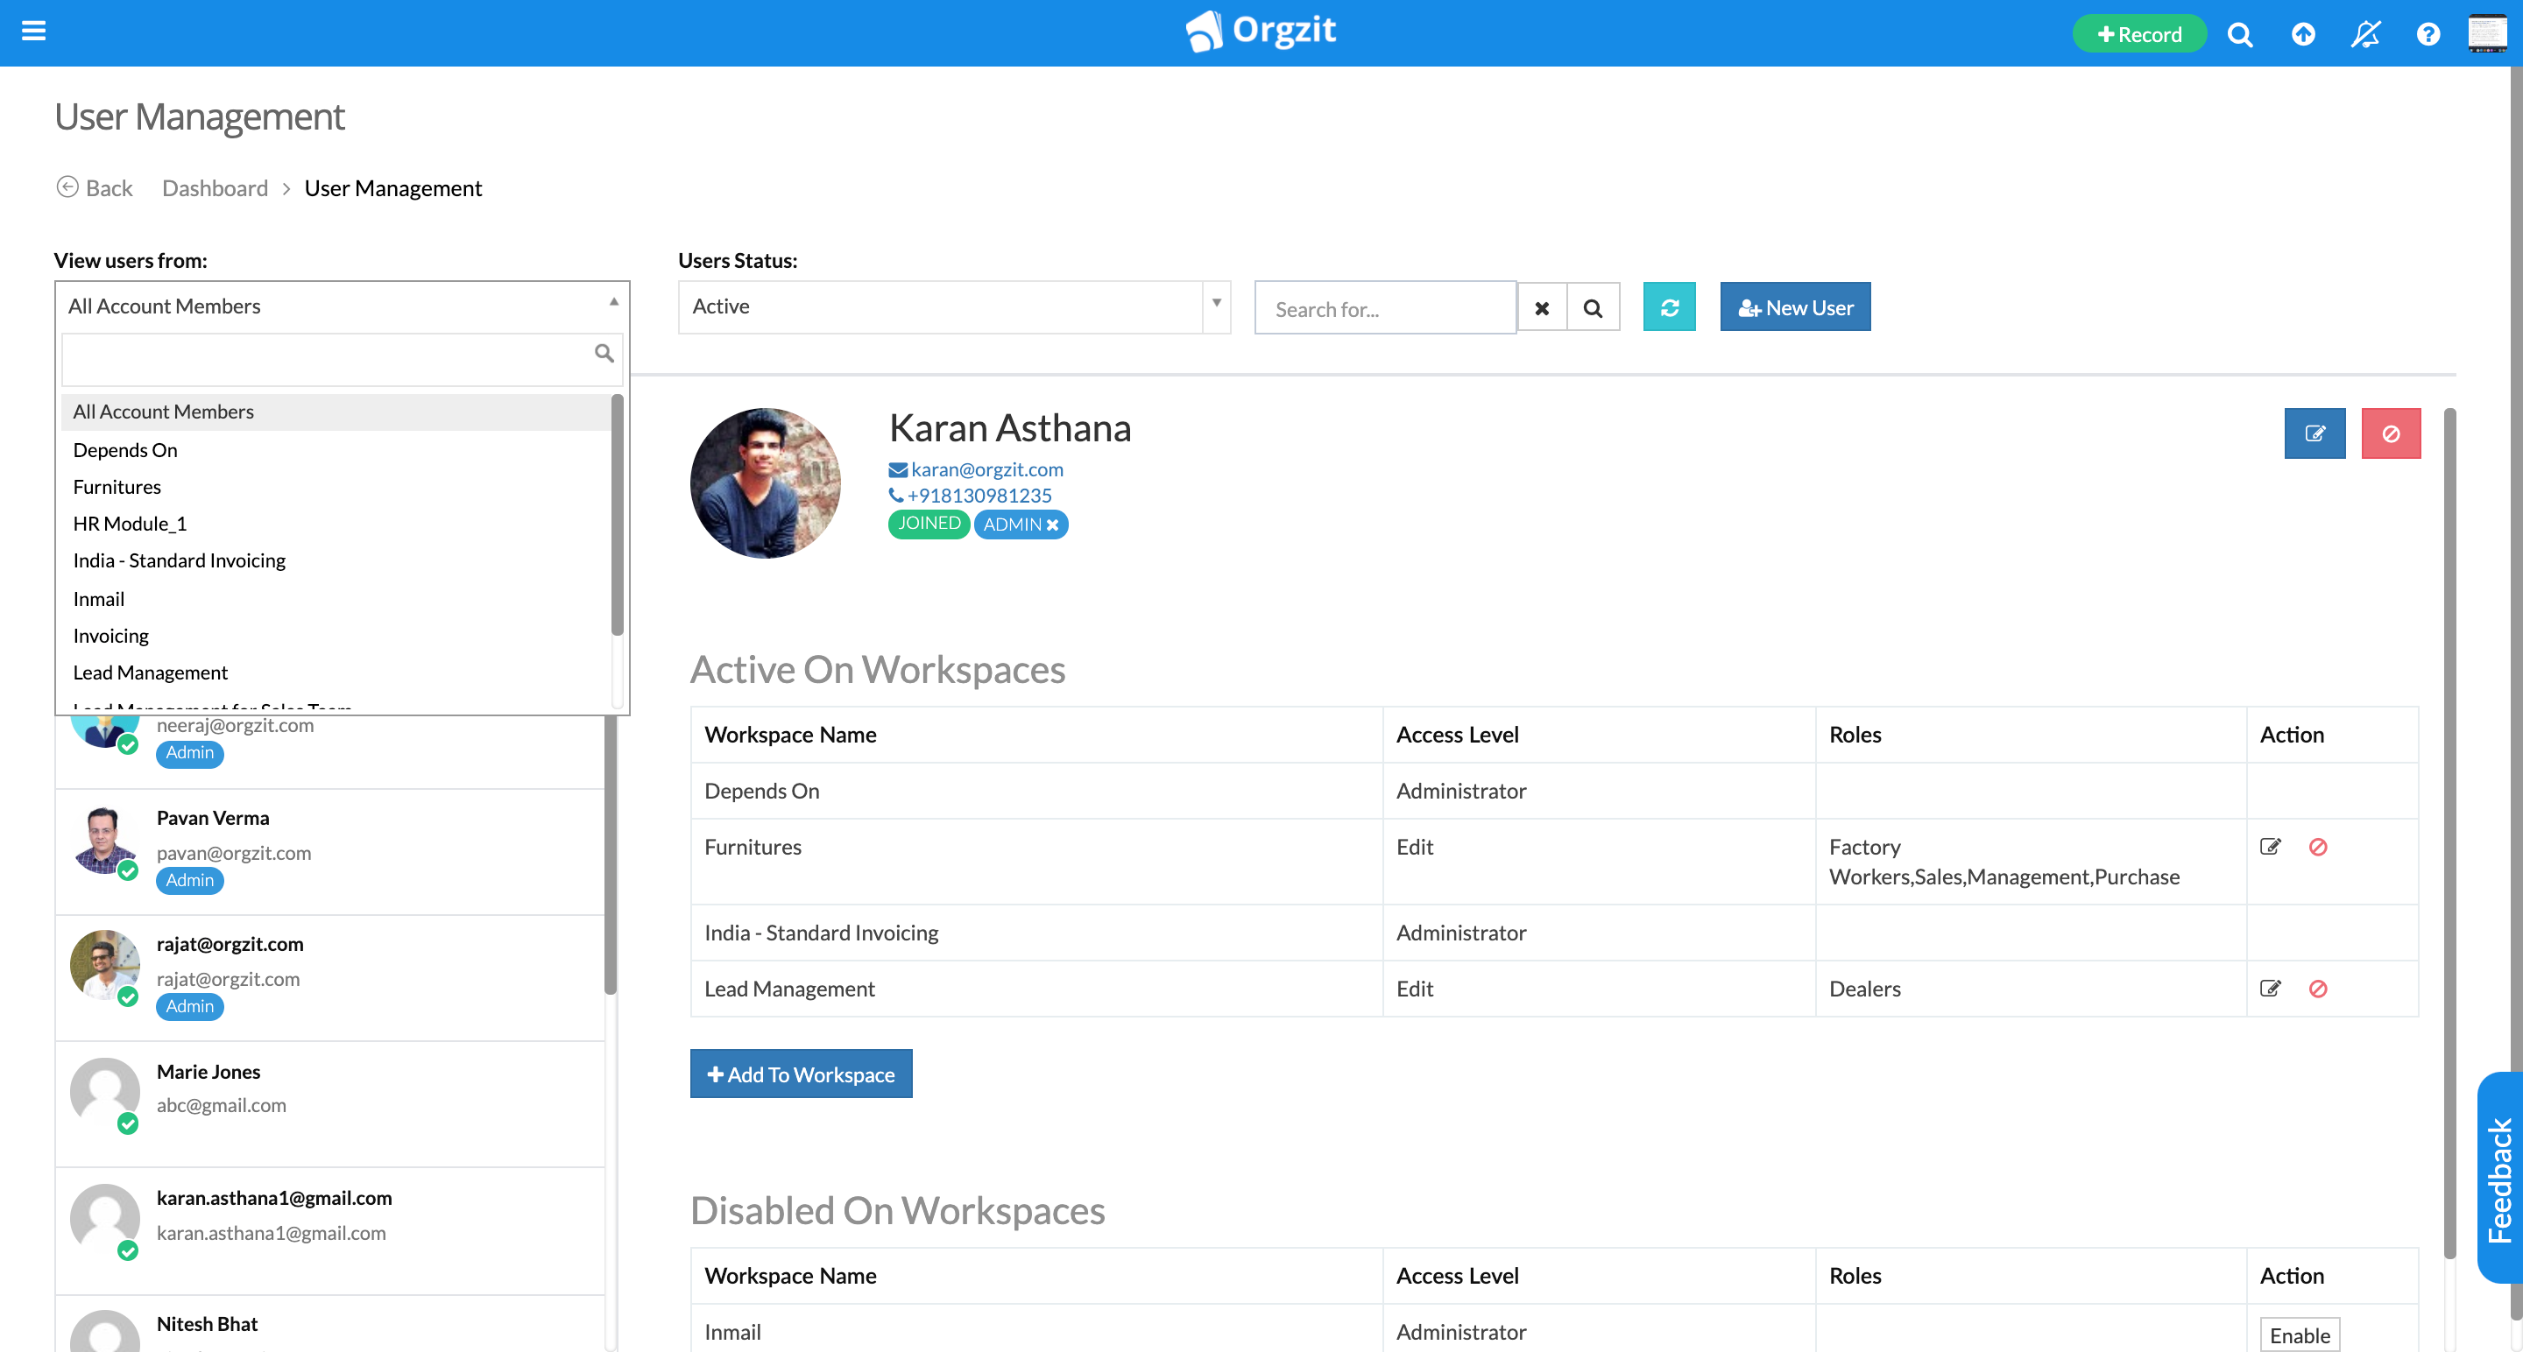This screenshot has height=1352, width=2523.
Task: Select All Account Members option
Action: click(335, 412)
